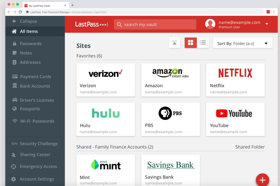Collapse the sidebar using the arrow icon
Viewport: 280px width, 186px height.
click(14, 21)
